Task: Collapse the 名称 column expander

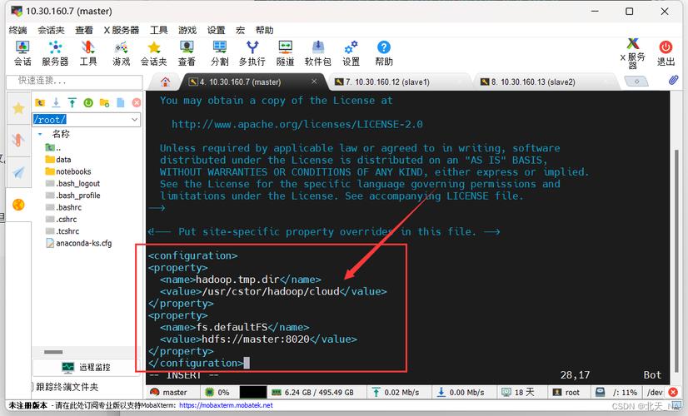Action: coord(40,134)
